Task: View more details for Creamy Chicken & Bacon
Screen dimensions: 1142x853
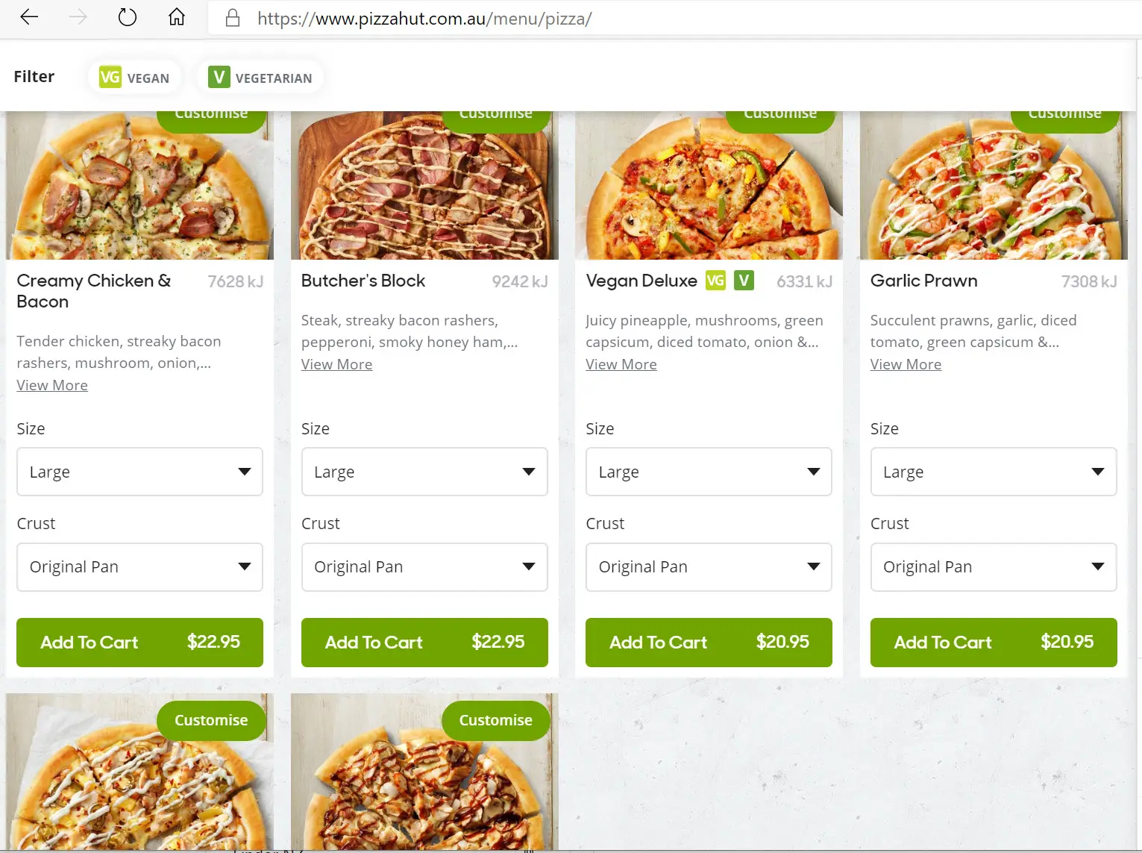Action: tap(52, 385)
